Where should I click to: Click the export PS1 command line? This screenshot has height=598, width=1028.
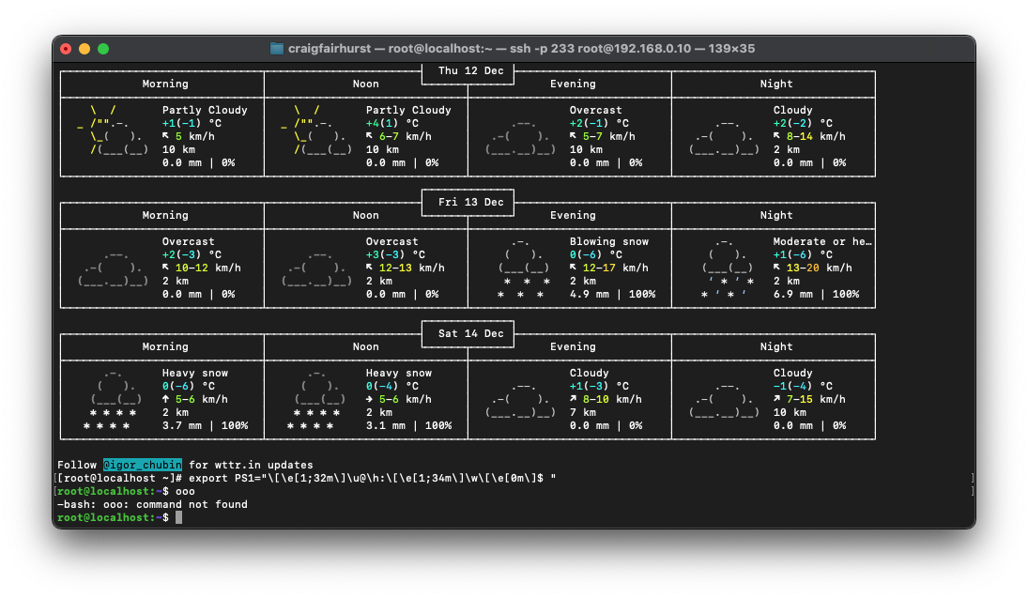coord(305,478)
